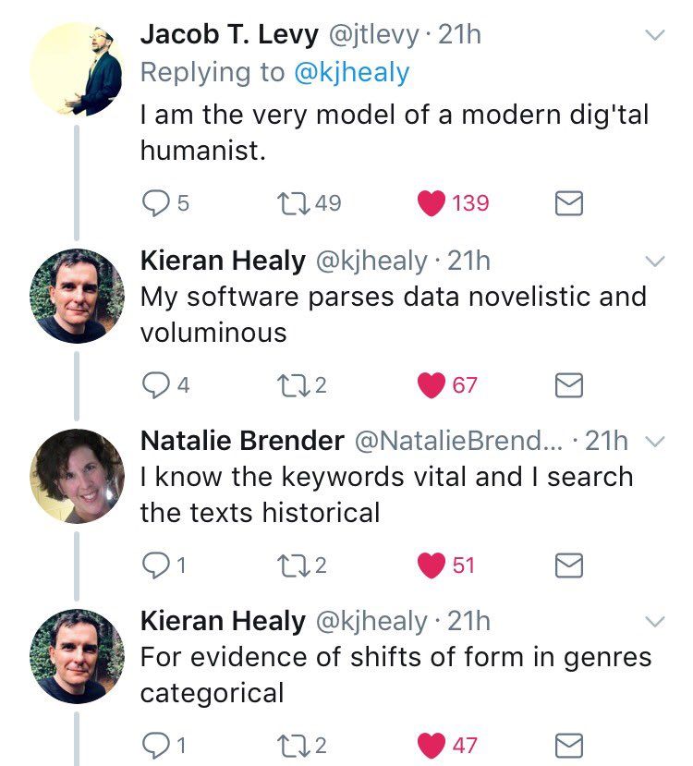
Task: Reply to Jacob T. Levy's tweet
Action: tap(155, 202)
